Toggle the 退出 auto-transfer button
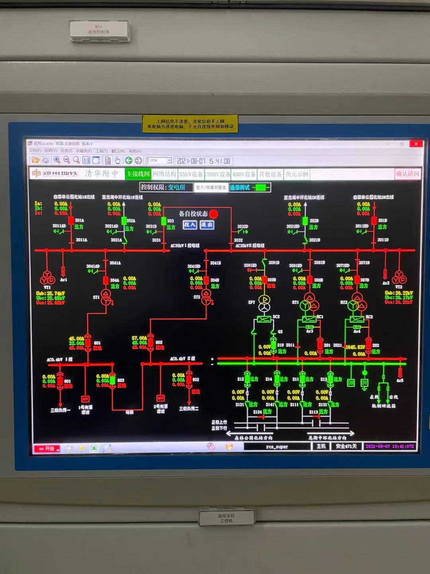 pyautogui.click(x=207, y=225)
